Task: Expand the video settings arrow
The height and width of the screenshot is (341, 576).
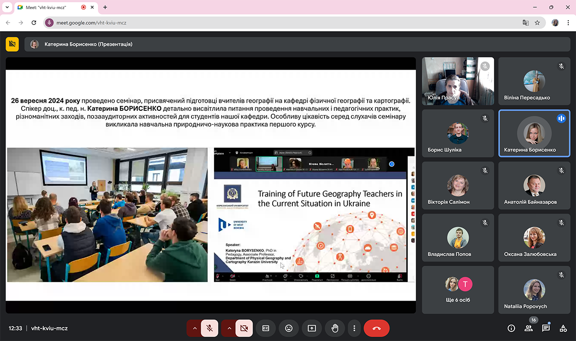Action: pyautogui.click(x=229, y=328)
